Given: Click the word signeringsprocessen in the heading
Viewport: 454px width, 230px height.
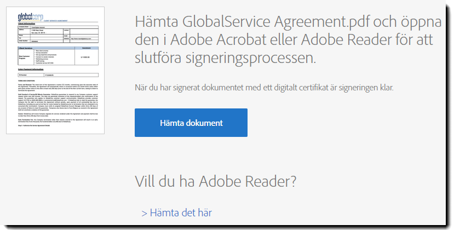Looking at the screenshot, I should point(225,58).
